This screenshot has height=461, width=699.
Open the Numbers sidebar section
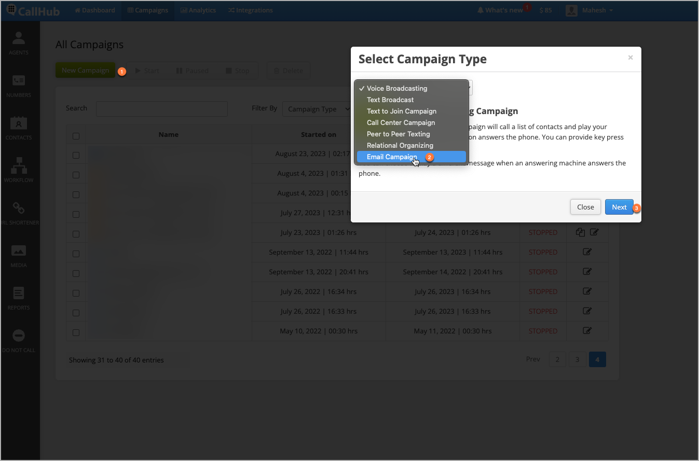tap(19, 86)
